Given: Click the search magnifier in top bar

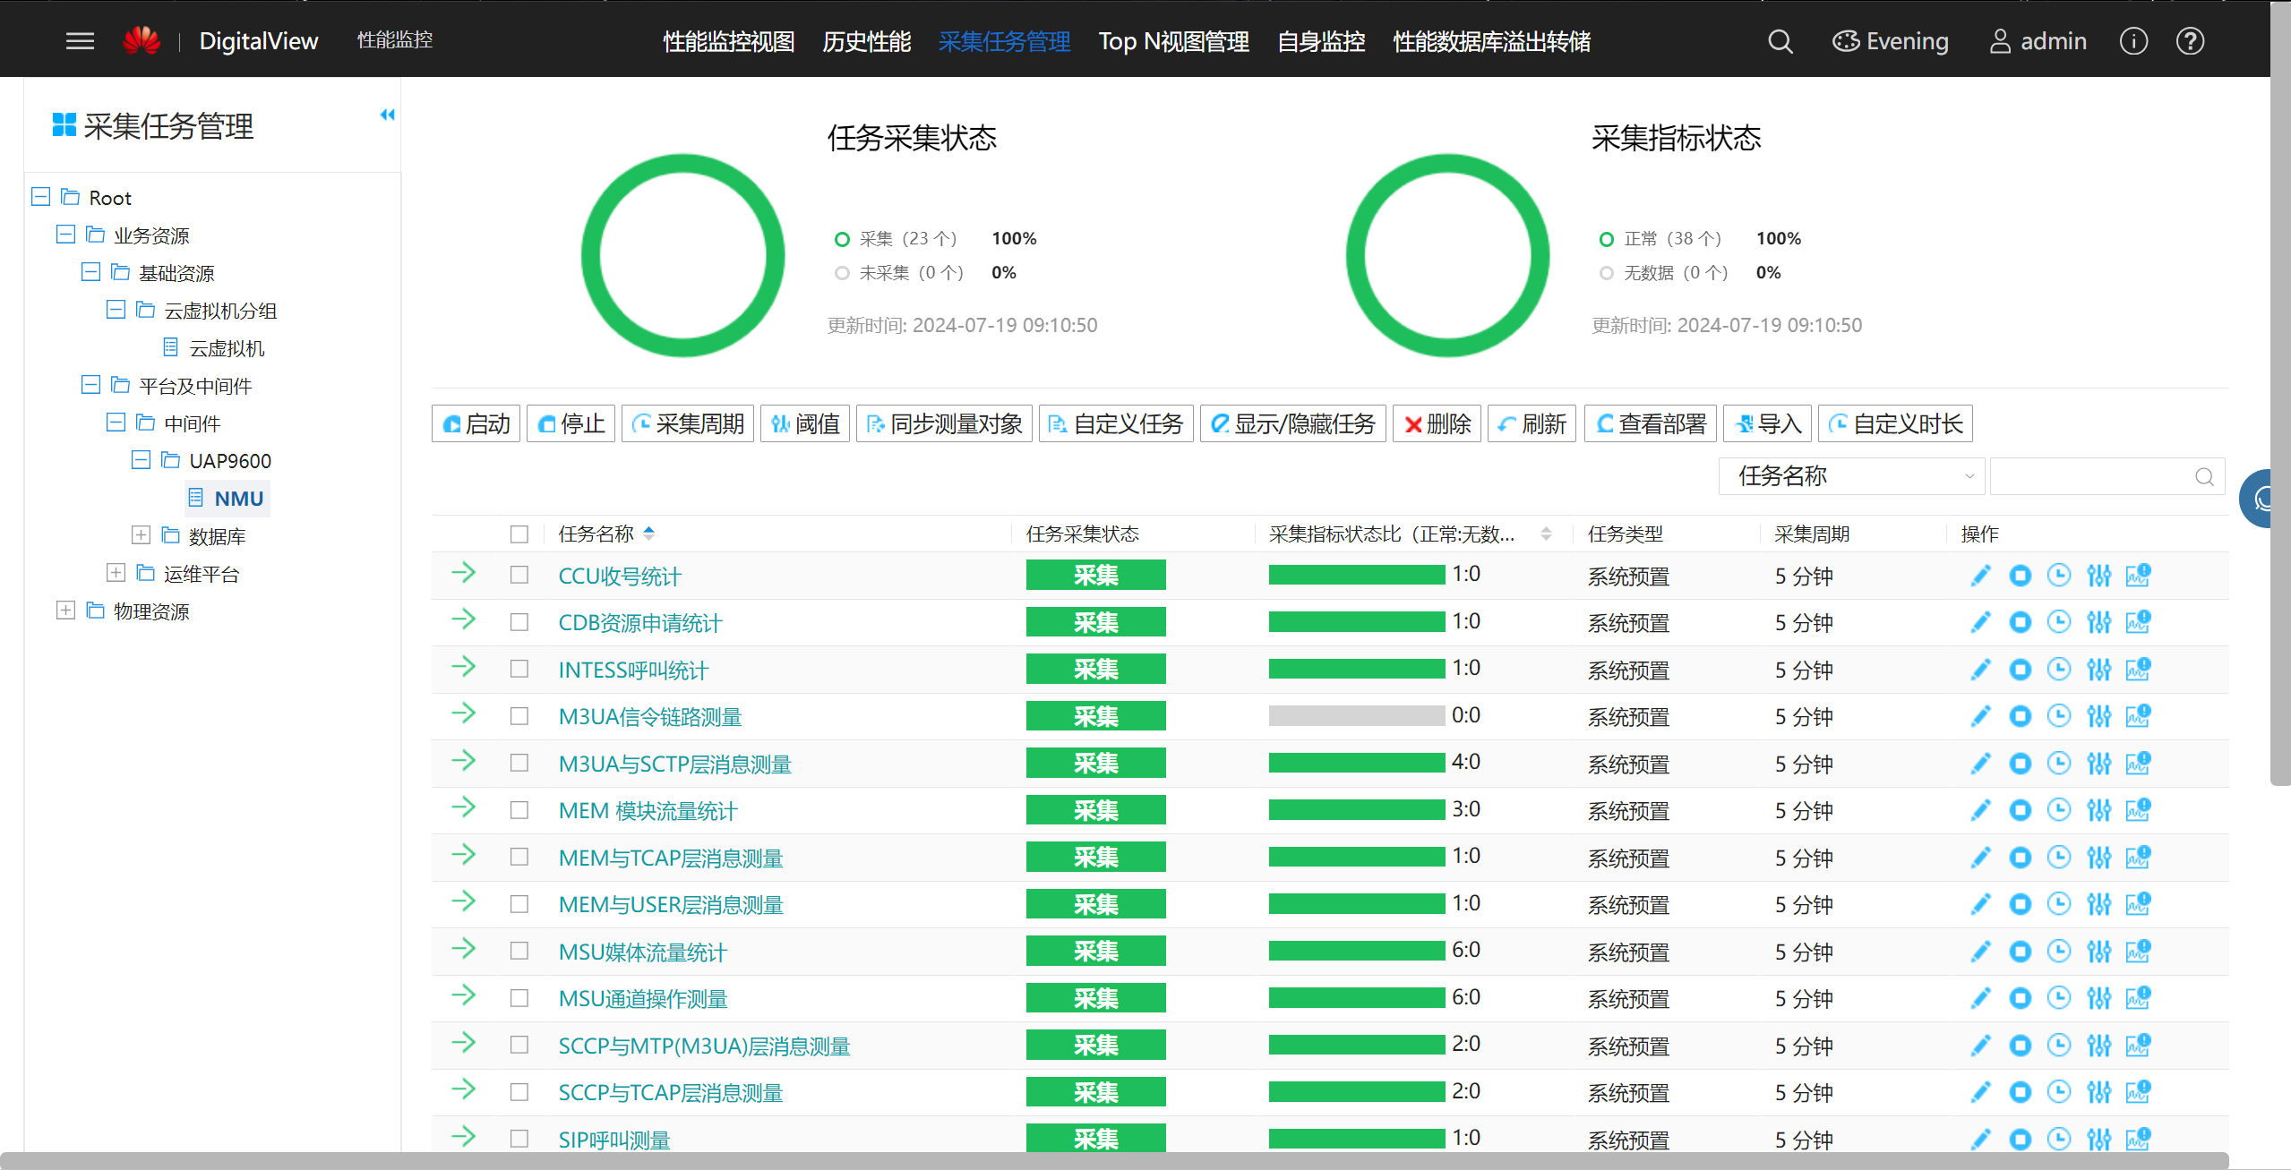Looking at the screenshot, I should (x=1780, y=41).
